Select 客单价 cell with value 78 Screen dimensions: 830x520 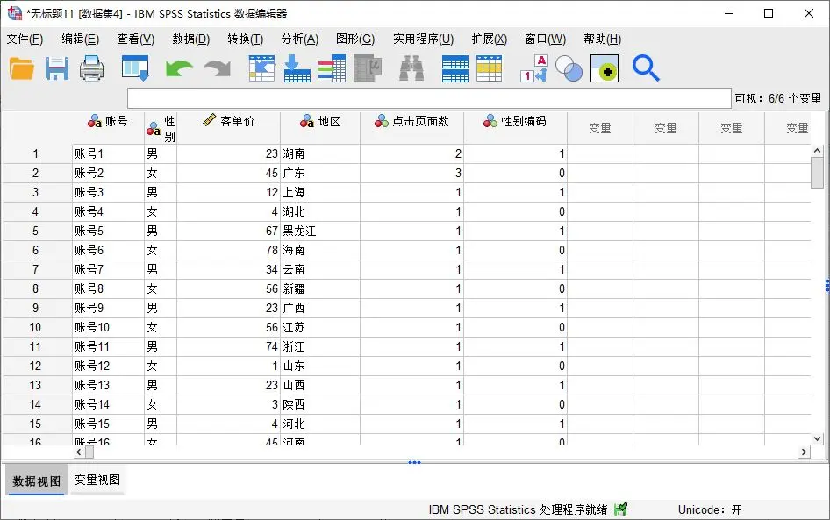tap(229, 250)
